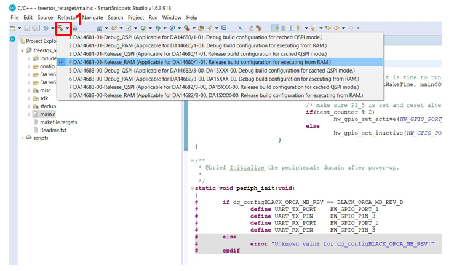Click the binary 010 file toolbar icon
454x271 pixels.
pyautogui.click(x=75, y=28)
